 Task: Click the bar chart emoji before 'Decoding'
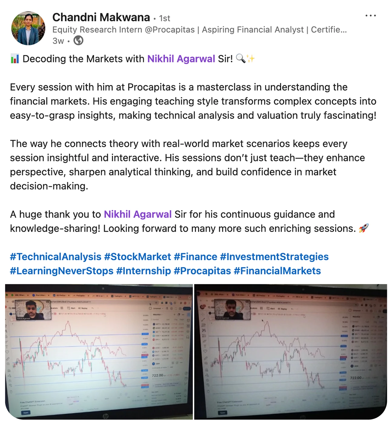coord(15,59)
